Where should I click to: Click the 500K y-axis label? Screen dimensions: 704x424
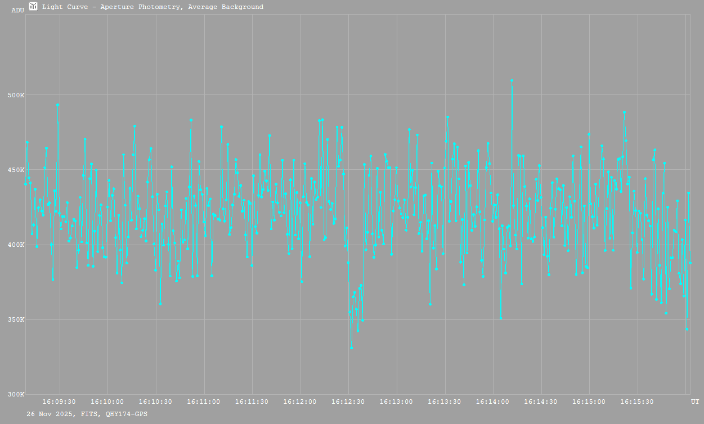[16, 95]
